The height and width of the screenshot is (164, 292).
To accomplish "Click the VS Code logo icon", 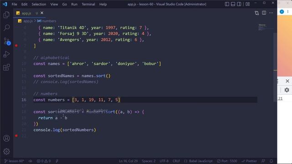I will (5, 4).
